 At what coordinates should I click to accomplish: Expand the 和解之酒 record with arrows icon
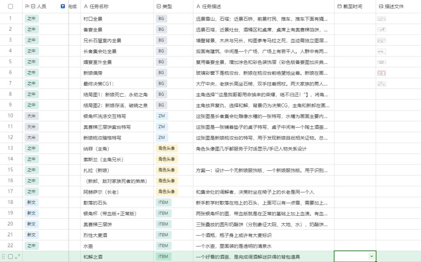pyautogui.click(x=18, y=257)
